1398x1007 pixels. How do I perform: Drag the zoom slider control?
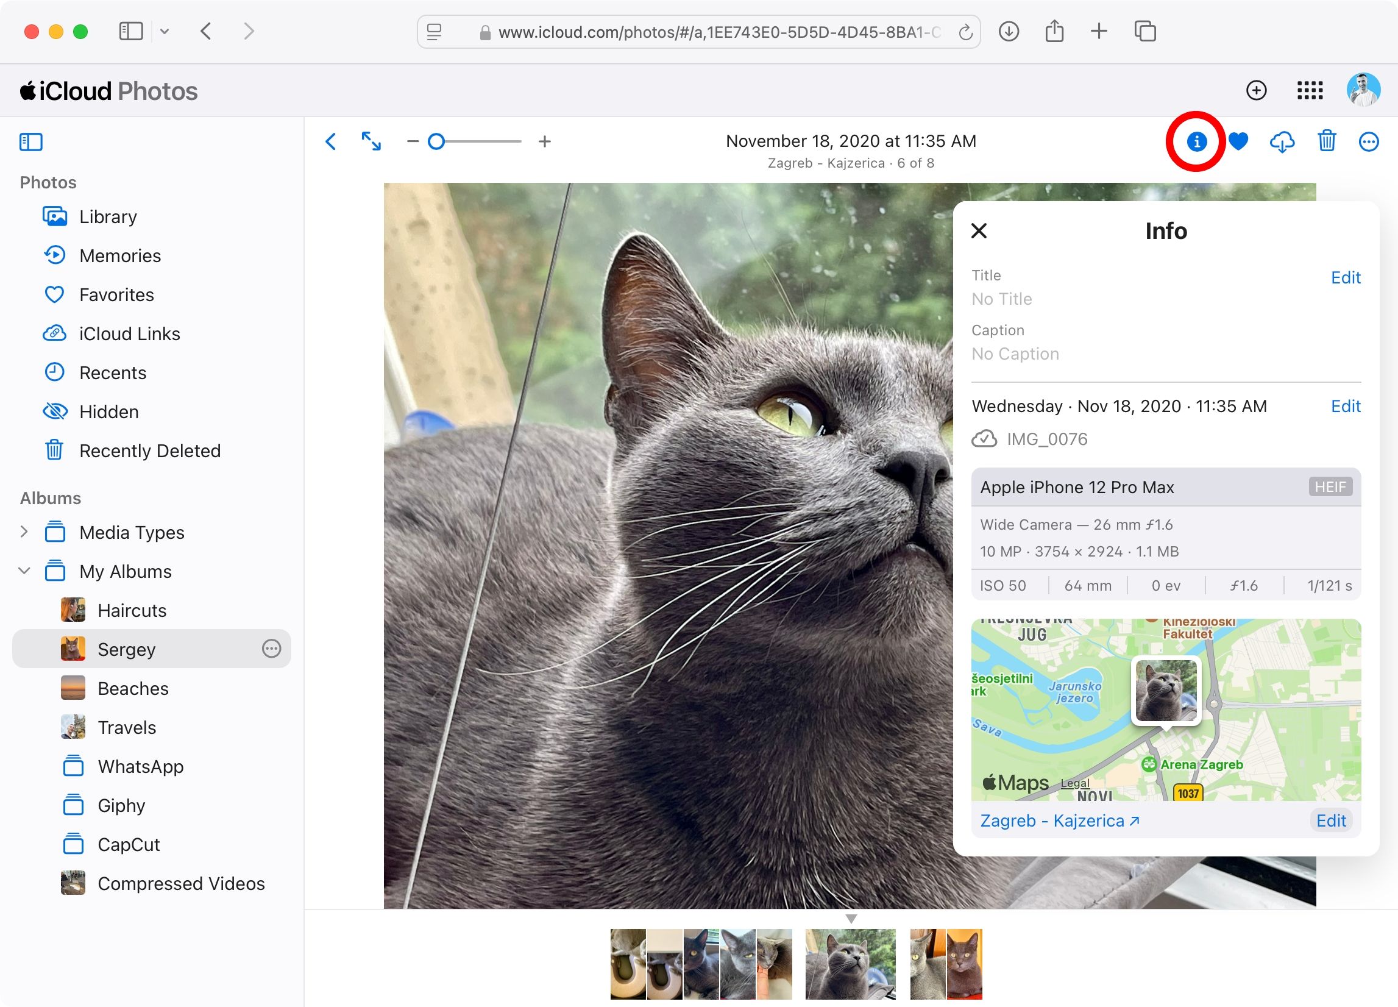tap(436, 141)
